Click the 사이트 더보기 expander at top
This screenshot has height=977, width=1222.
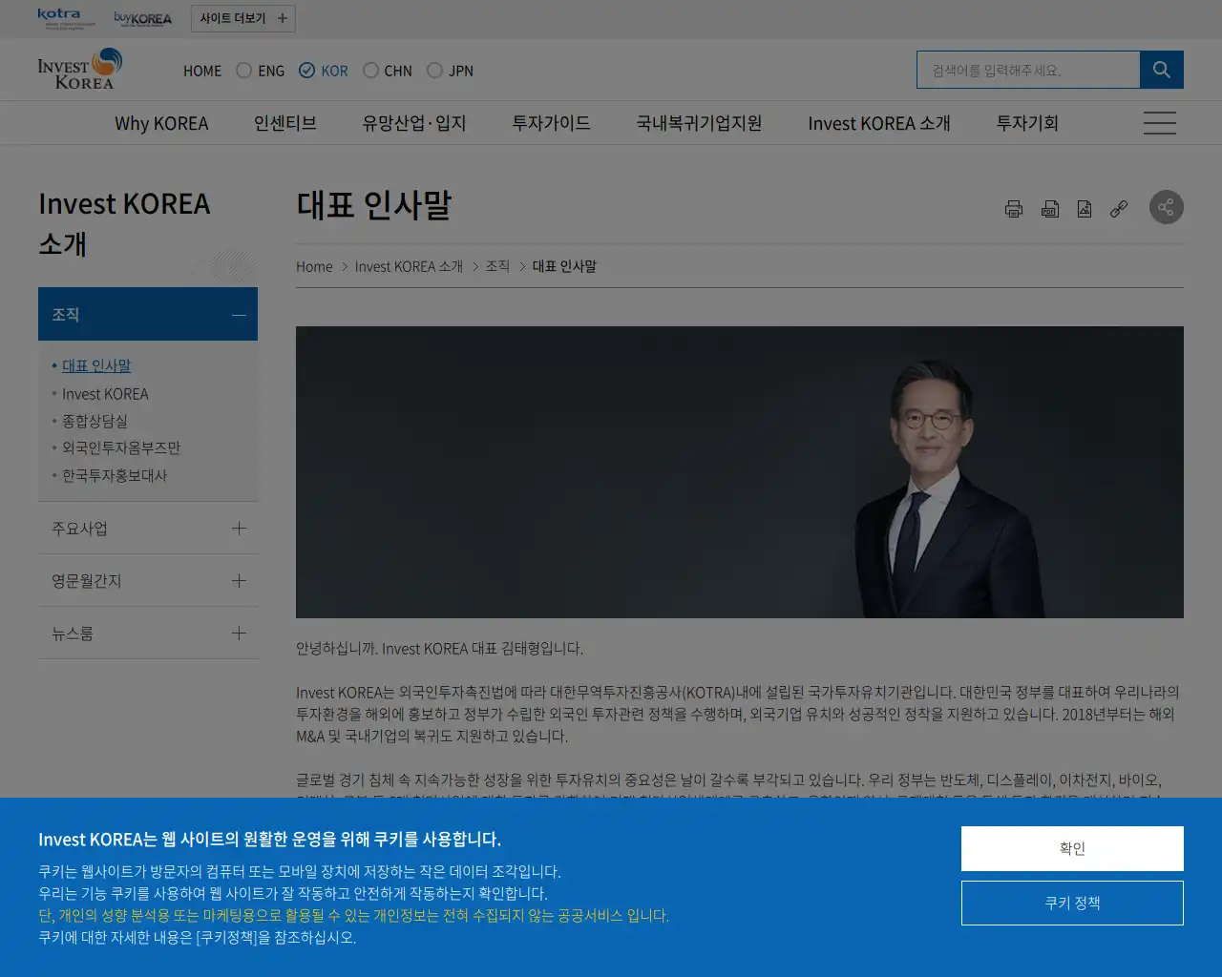click(x=242, y=18)
